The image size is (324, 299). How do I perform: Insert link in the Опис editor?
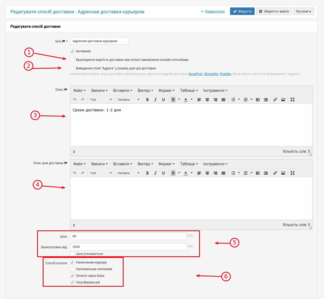275,100
